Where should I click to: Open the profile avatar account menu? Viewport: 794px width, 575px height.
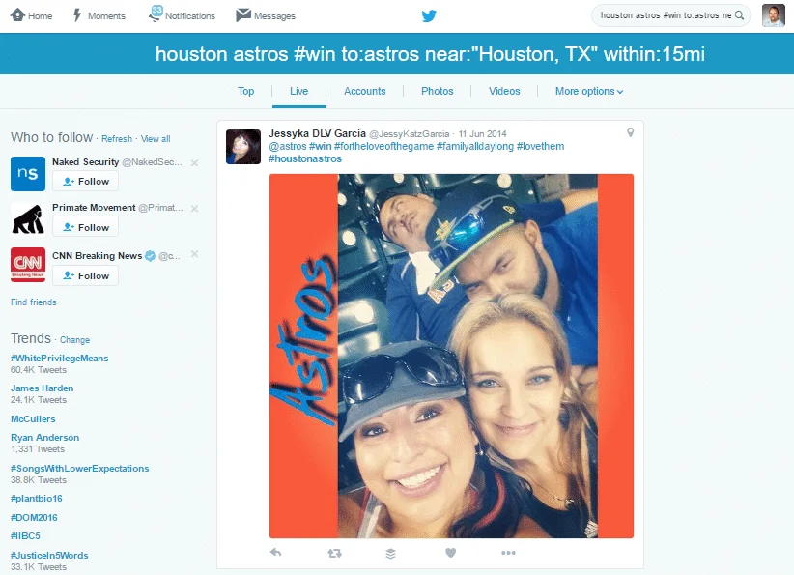click(x=773, y=15)
